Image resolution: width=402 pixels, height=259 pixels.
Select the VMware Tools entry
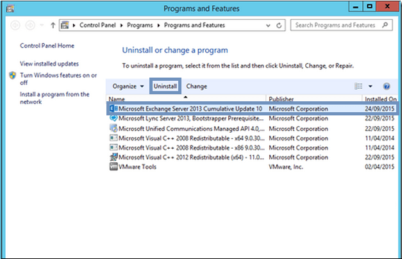click(x=253, y=167)
